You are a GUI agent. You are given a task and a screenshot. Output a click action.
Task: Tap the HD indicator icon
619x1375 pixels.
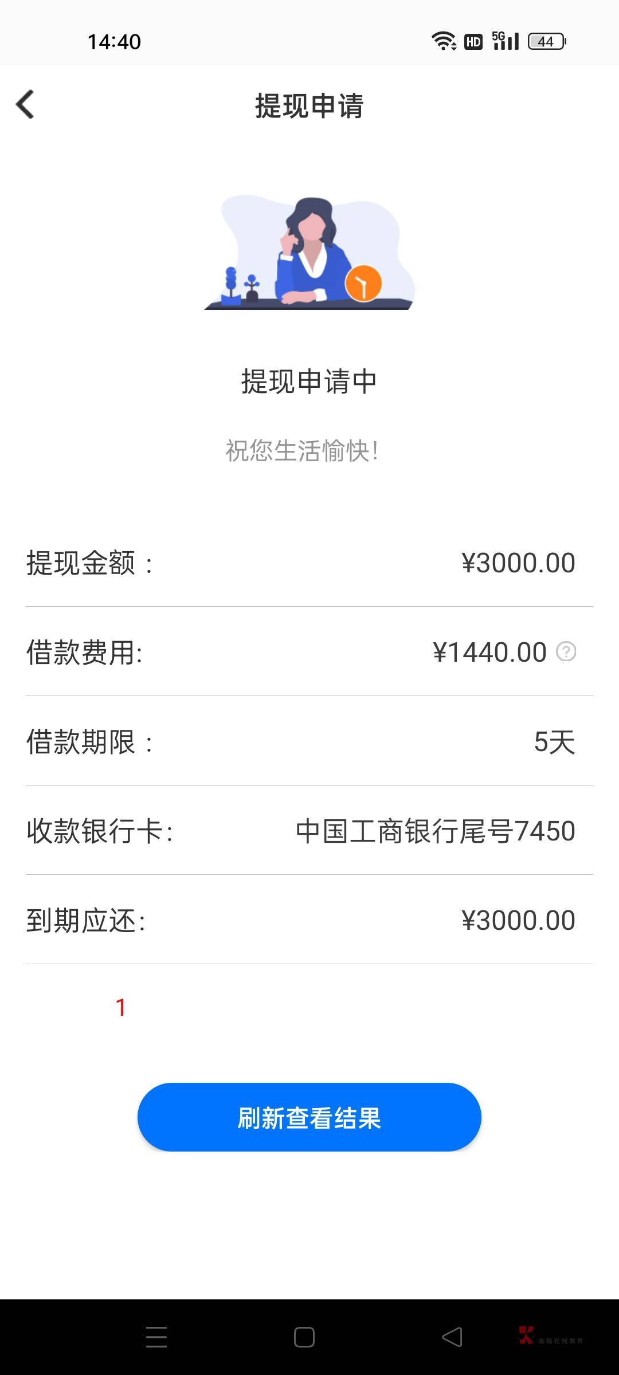tap(473, 42)
